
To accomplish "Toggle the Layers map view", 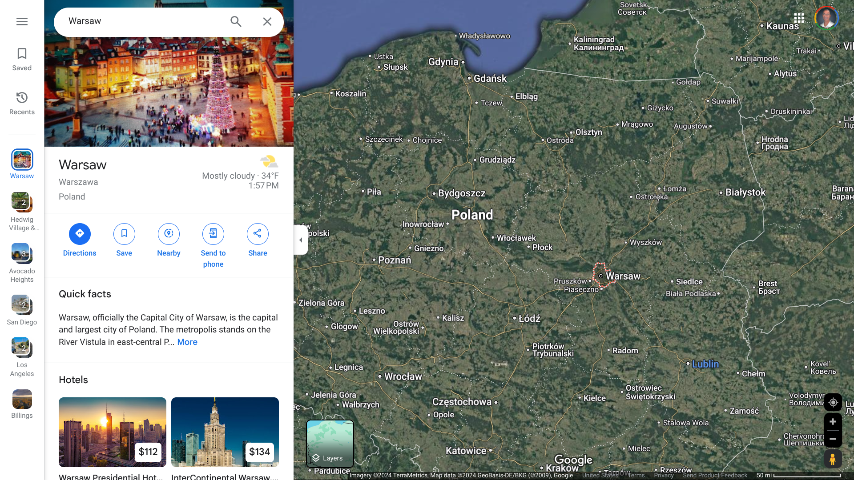I will pyautogui.click(x=330, y=444).
